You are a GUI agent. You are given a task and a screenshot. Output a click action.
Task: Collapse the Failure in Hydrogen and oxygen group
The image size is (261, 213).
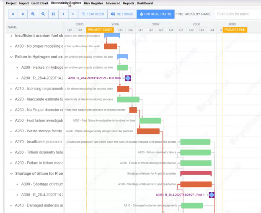tap(11, 57)
